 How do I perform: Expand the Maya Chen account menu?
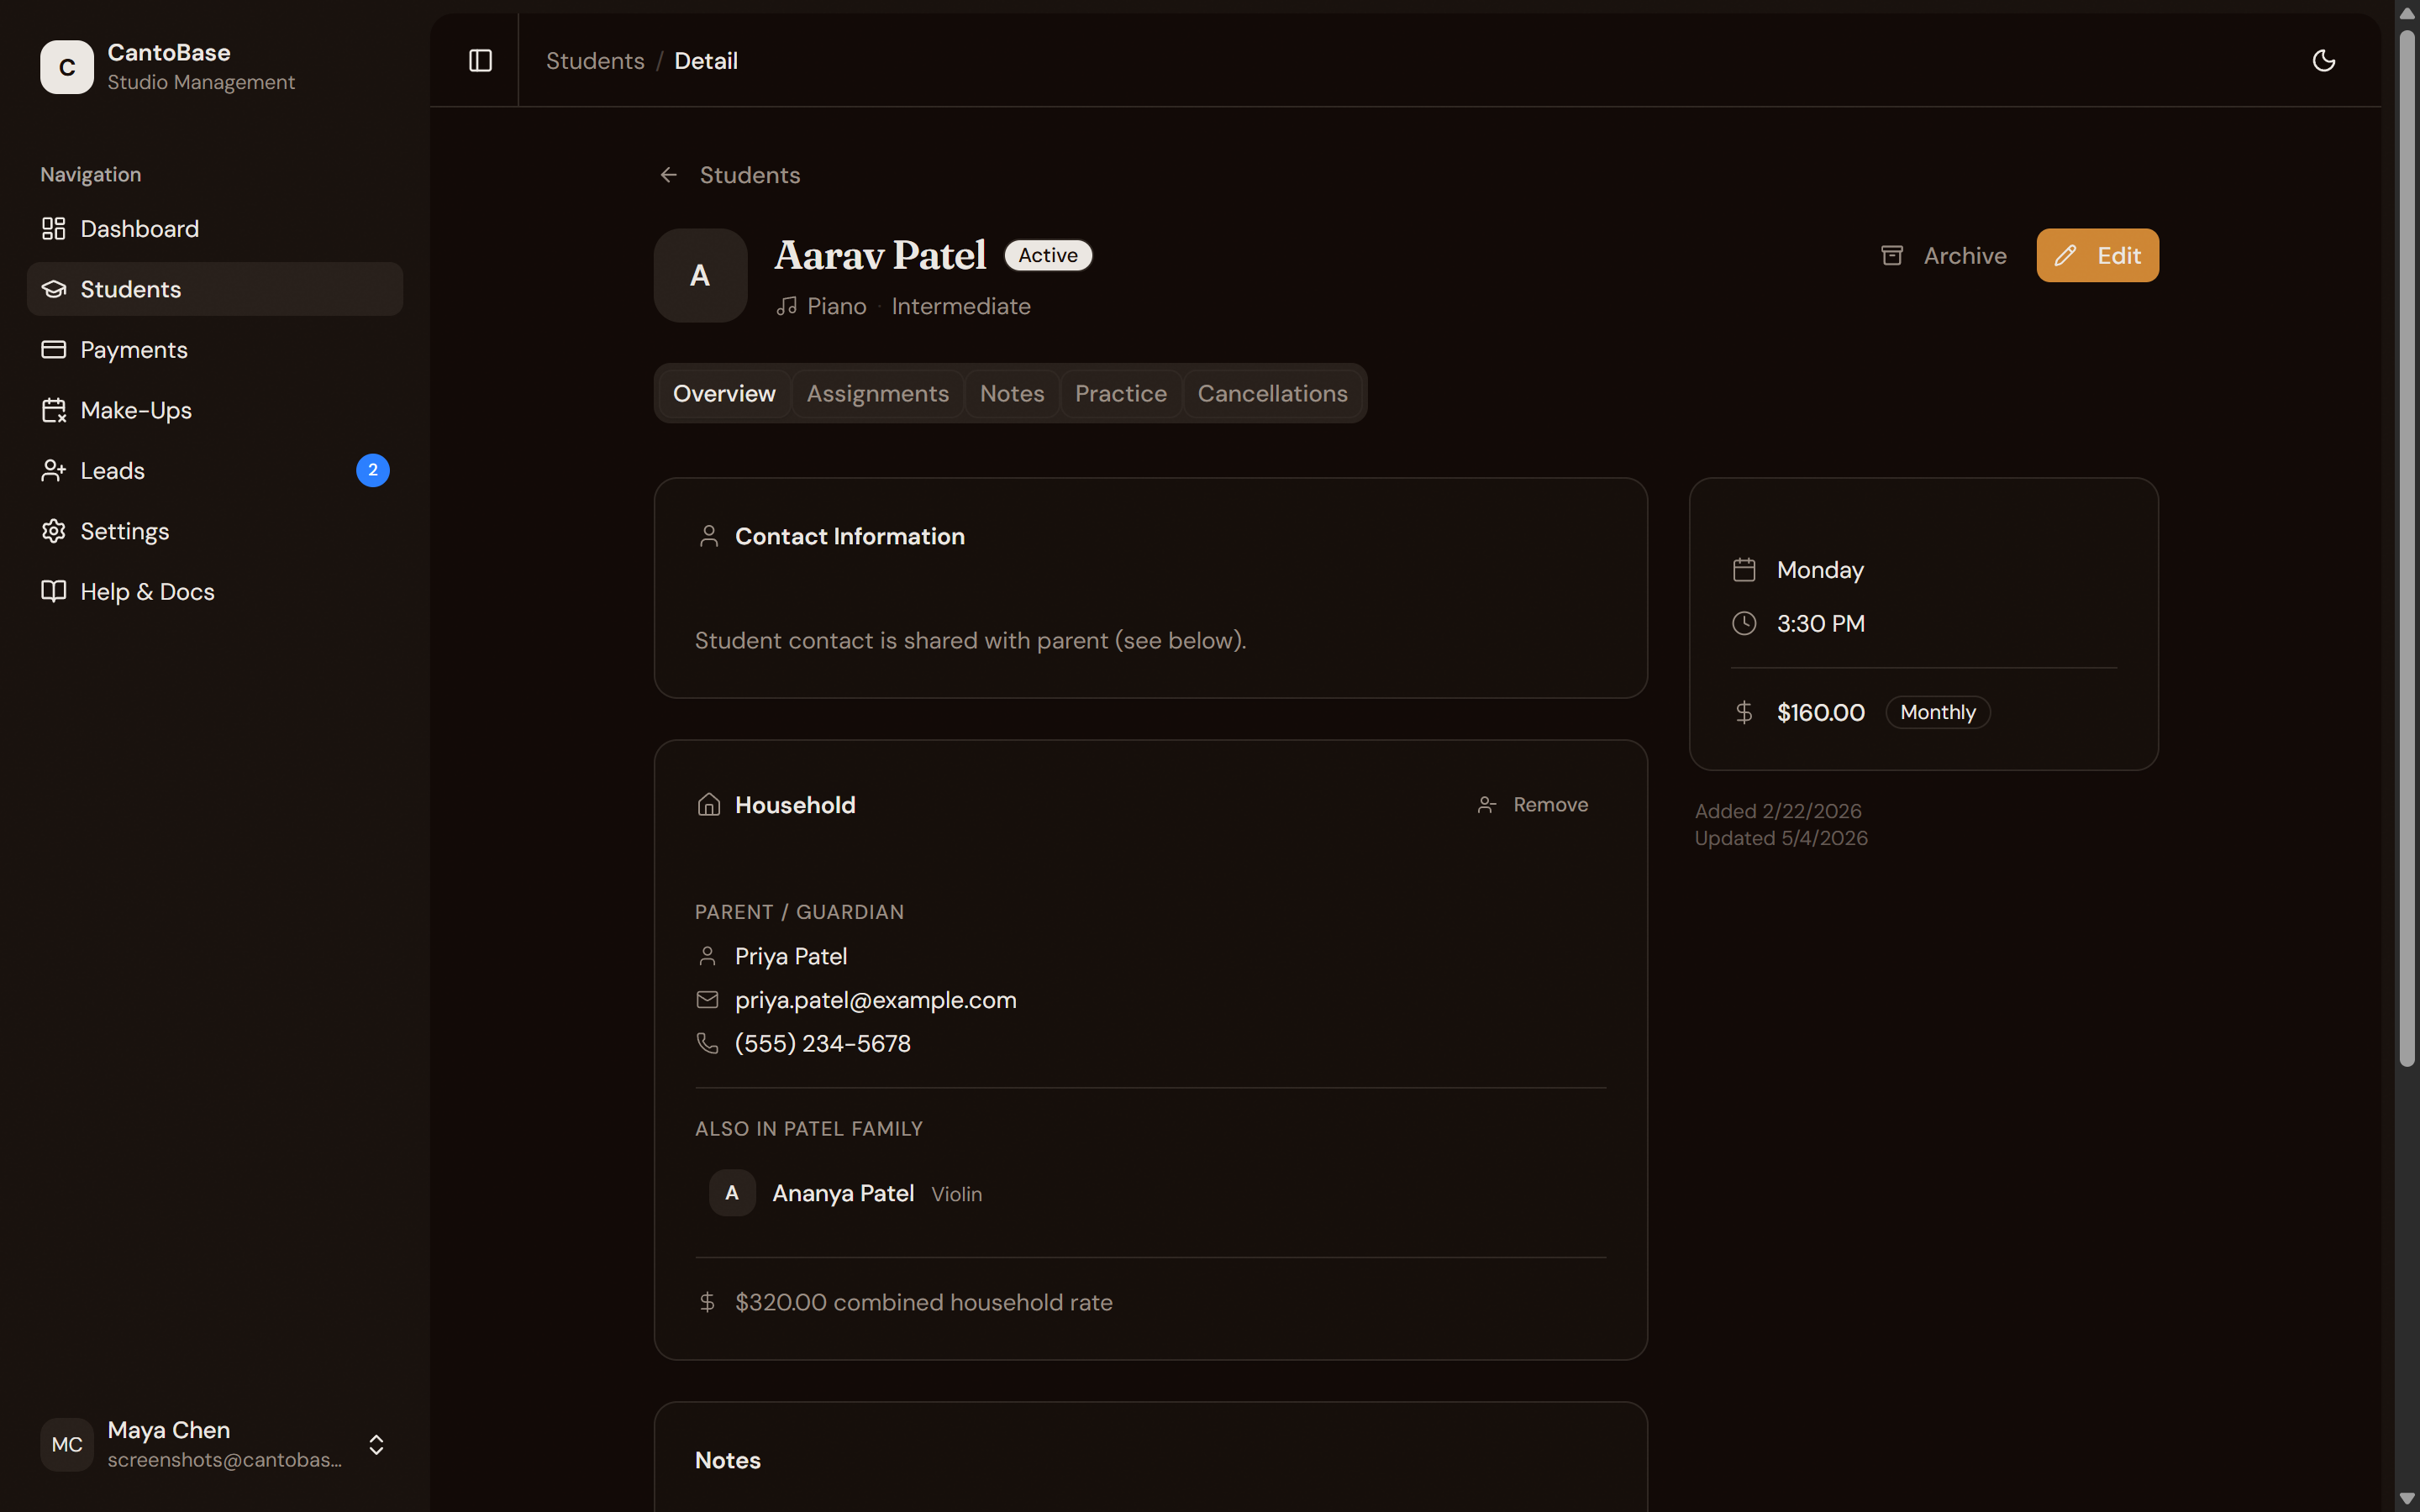coord(215,1444)
